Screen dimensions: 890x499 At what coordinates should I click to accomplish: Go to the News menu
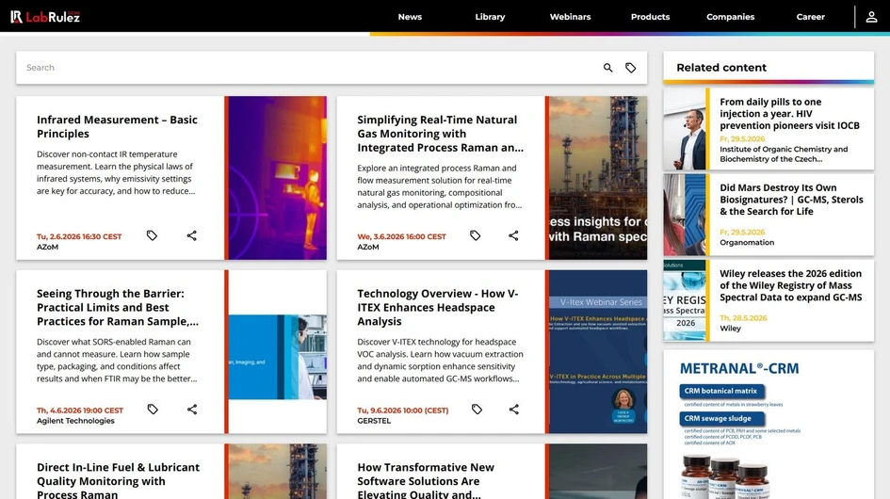click(x=410, y=17)
